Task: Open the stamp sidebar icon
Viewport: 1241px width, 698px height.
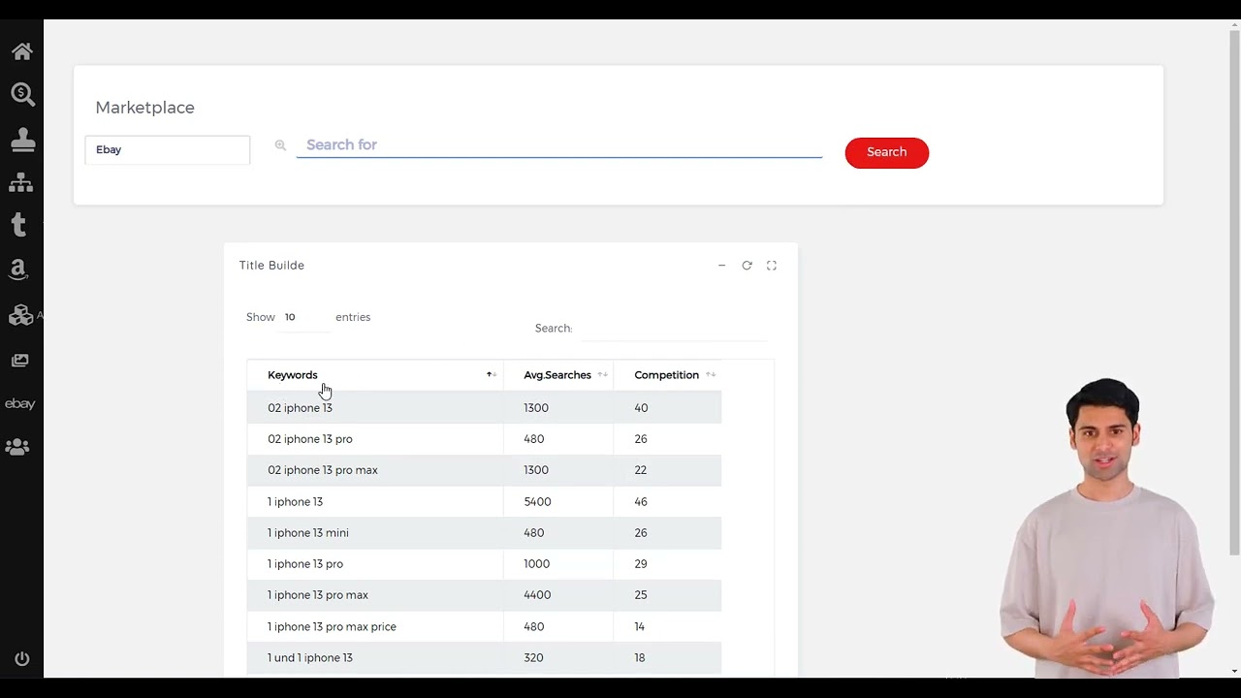Action: [x=22, y=140]
